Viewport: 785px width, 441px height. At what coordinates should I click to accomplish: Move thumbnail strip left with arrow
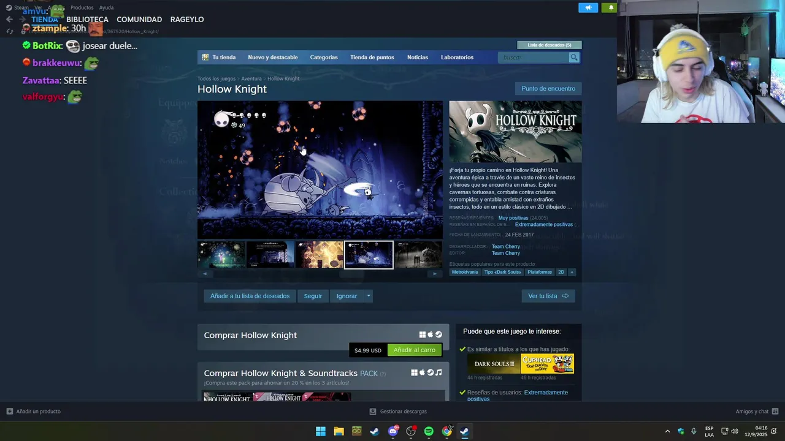pos(205,274)
